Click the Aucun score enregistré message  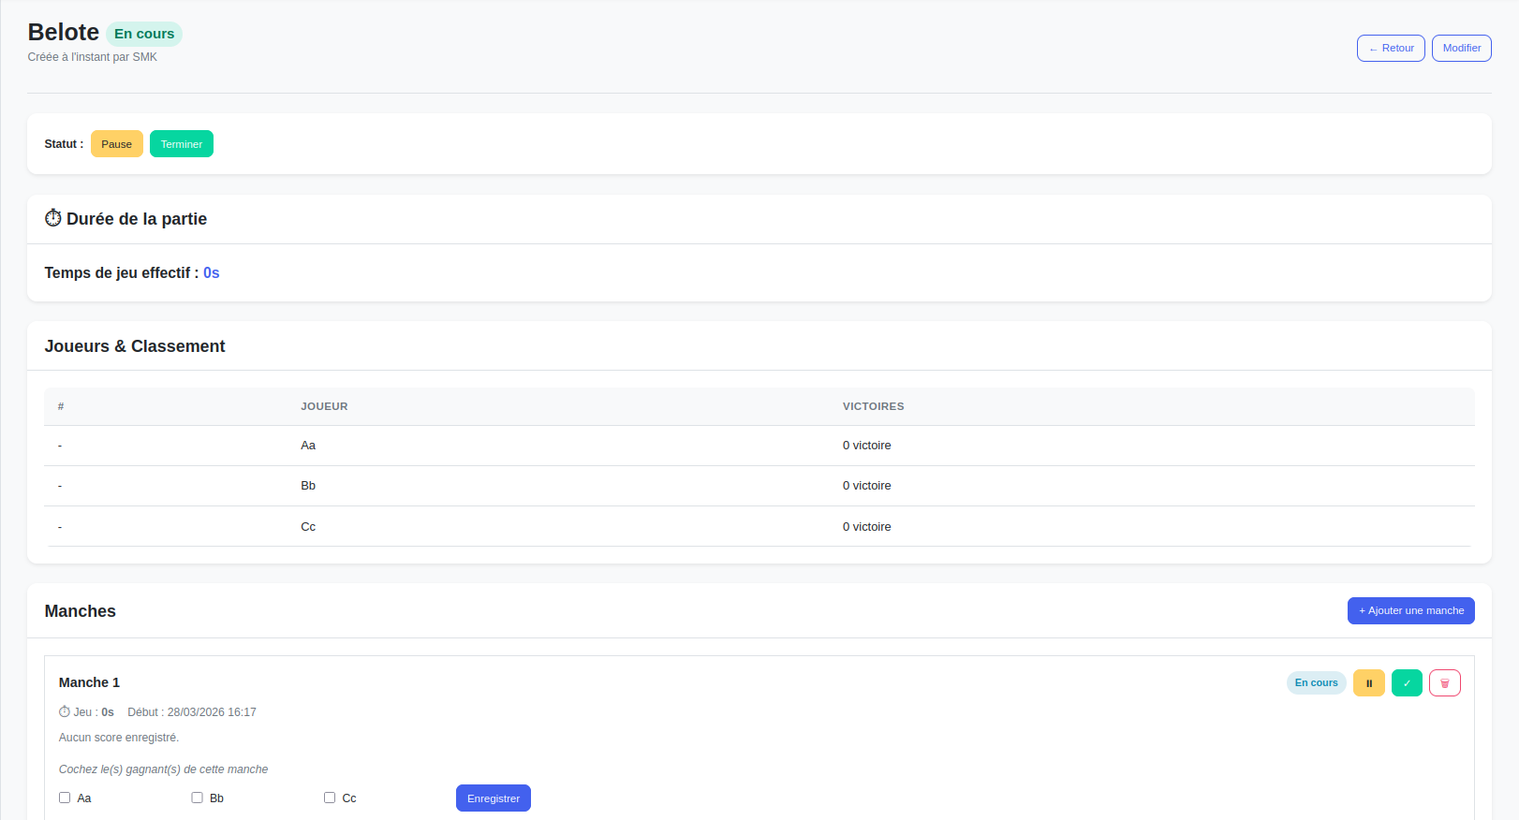(x=119, y=738)
